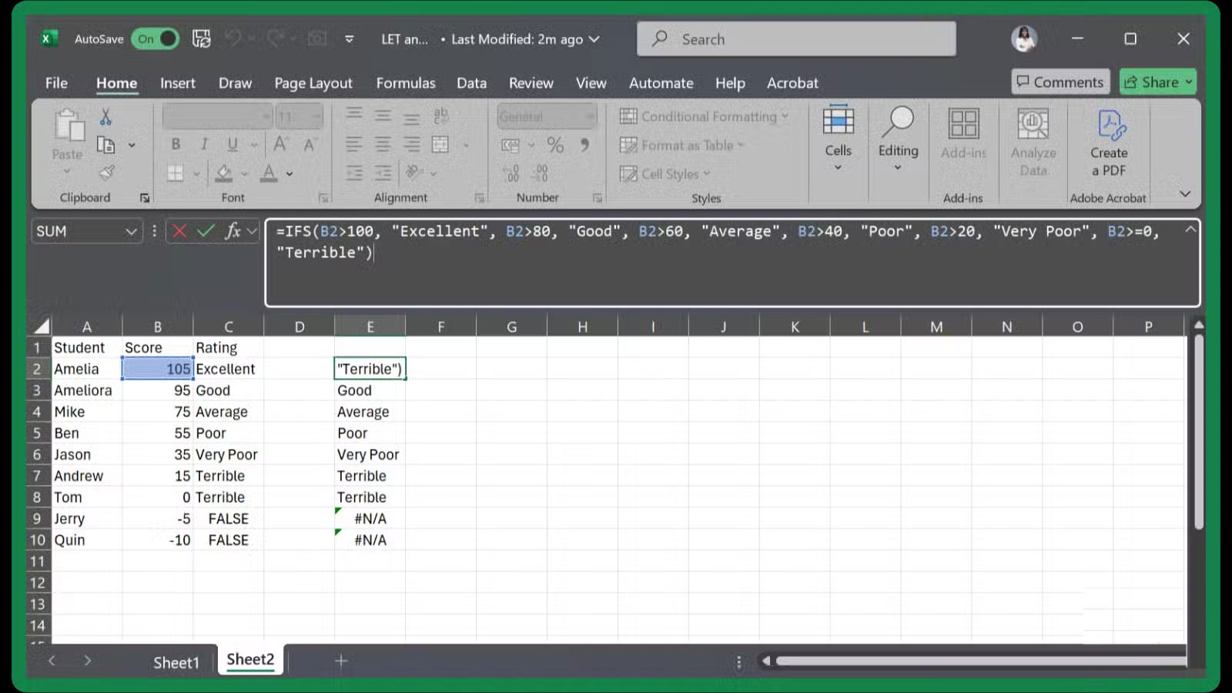Toggle Bold formatting

tap(176, 144)
